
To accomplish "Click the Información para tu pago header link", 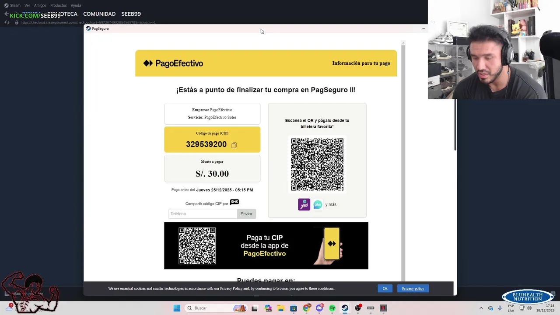I will click(x=361, y=63).
